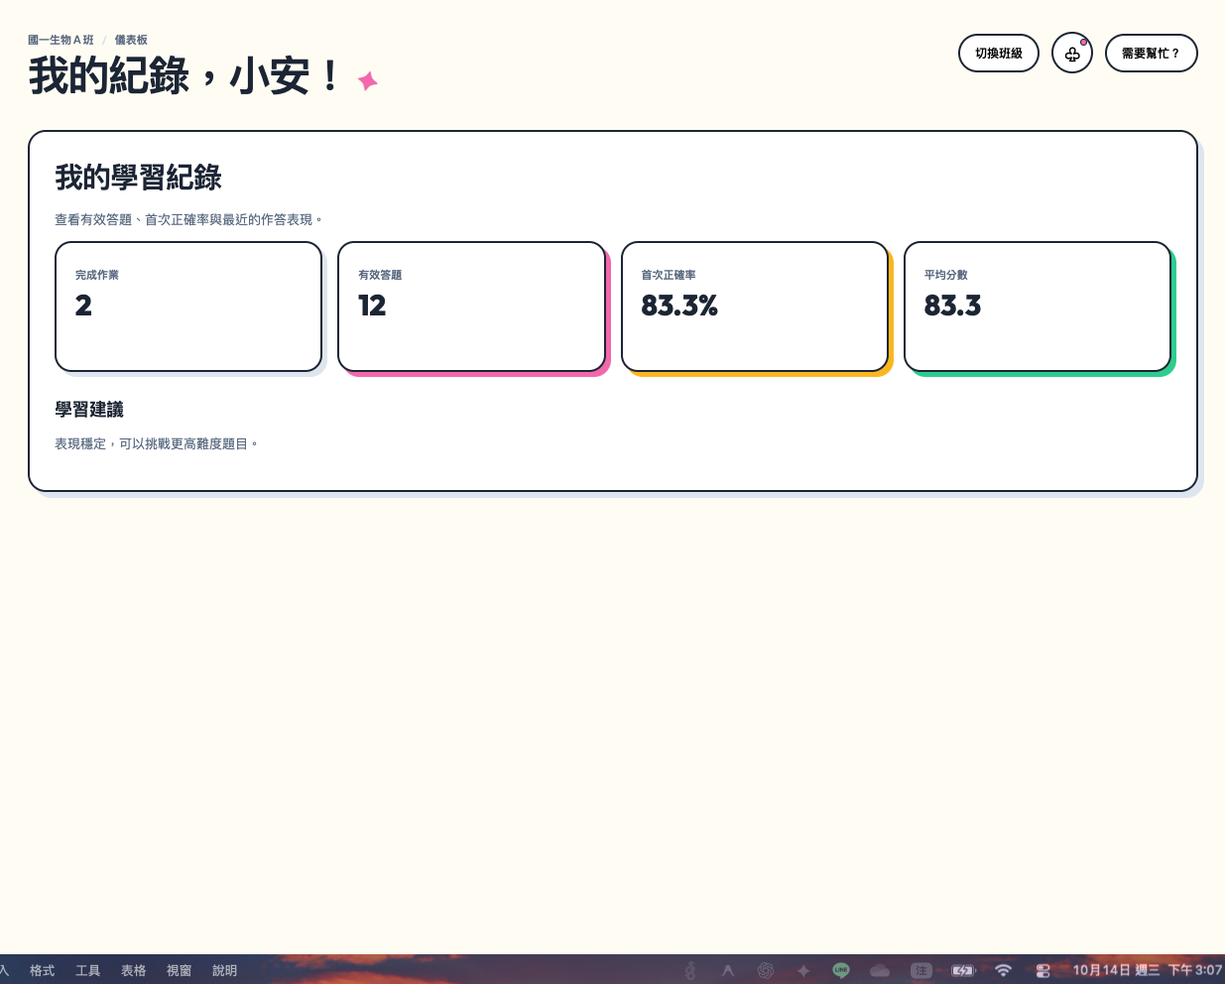Click the 83.3% first-try accuracy value
This screenshot has width=1225, height=984.
tap(679, 306)
